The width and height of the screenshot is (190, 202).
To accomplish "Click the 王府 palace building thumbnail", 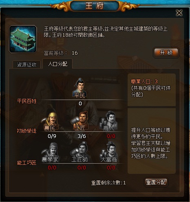I will (x=23, y=39).
